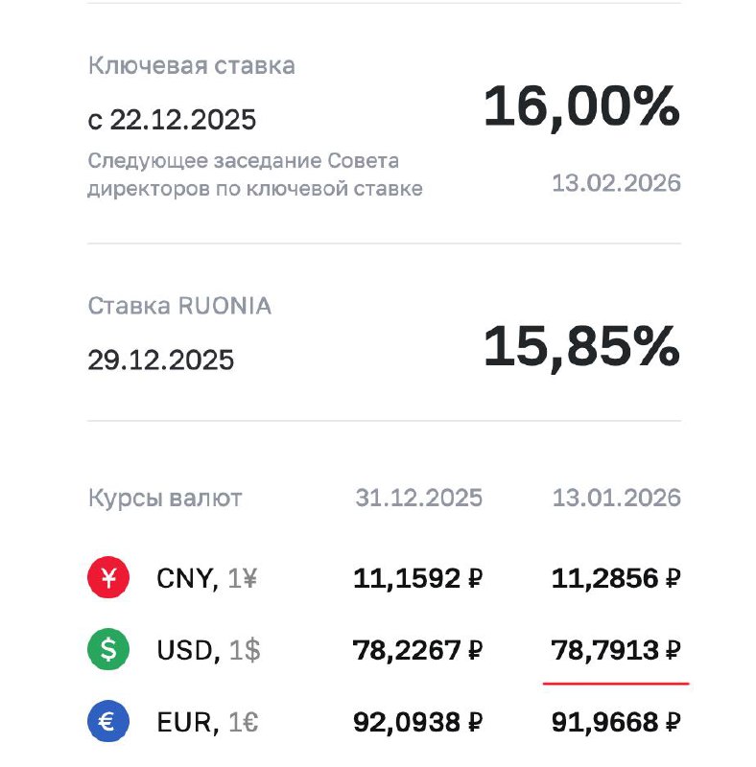Click the red CNY yuan icon
The image size is (756, 767).
tap(108, 578)
